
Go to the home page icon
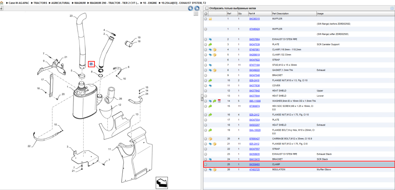point(2,3)
